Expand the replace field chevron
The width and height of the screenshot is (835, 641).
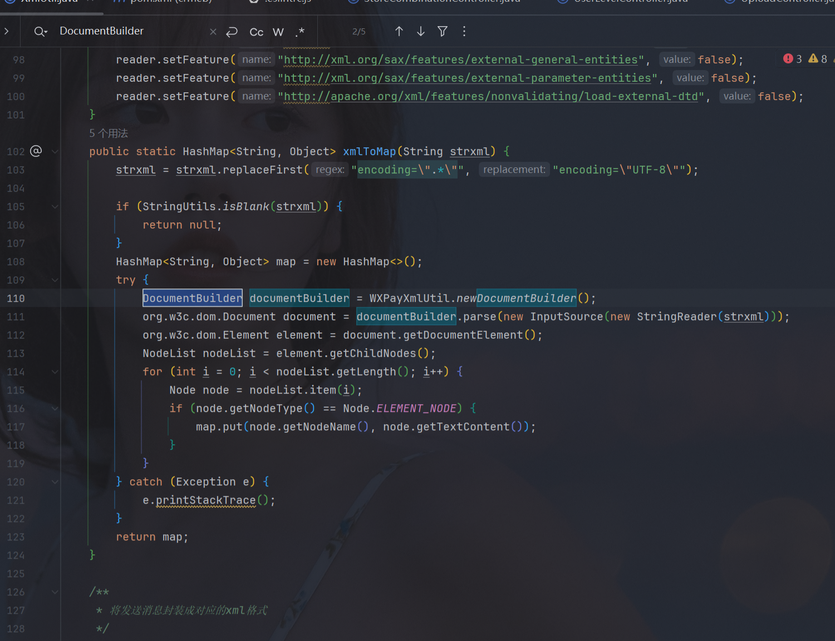7,31
